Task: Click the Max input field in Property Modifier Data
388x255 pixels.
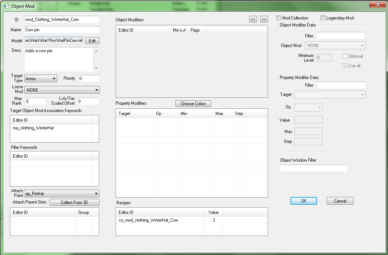Action: (309, 131)
